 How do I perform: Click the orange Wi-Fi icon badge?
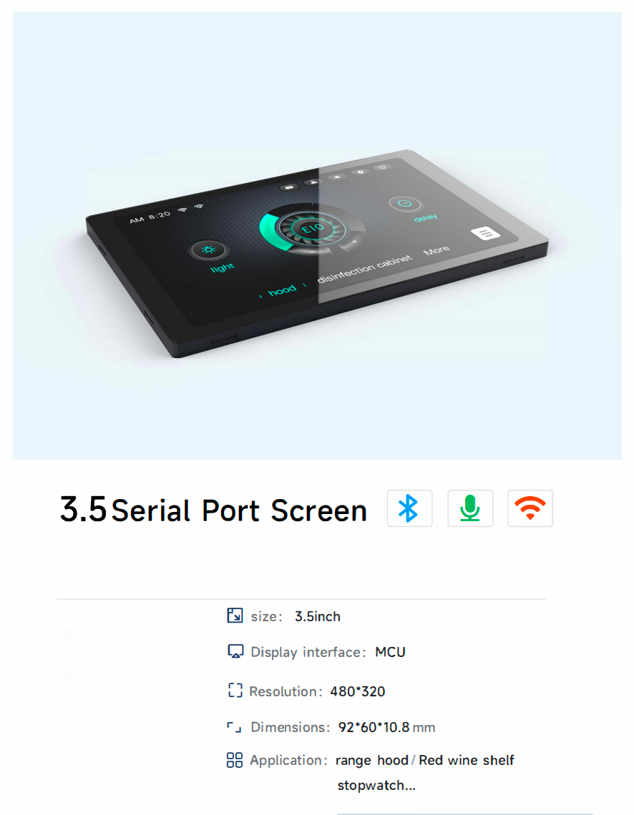coord(530,508)
